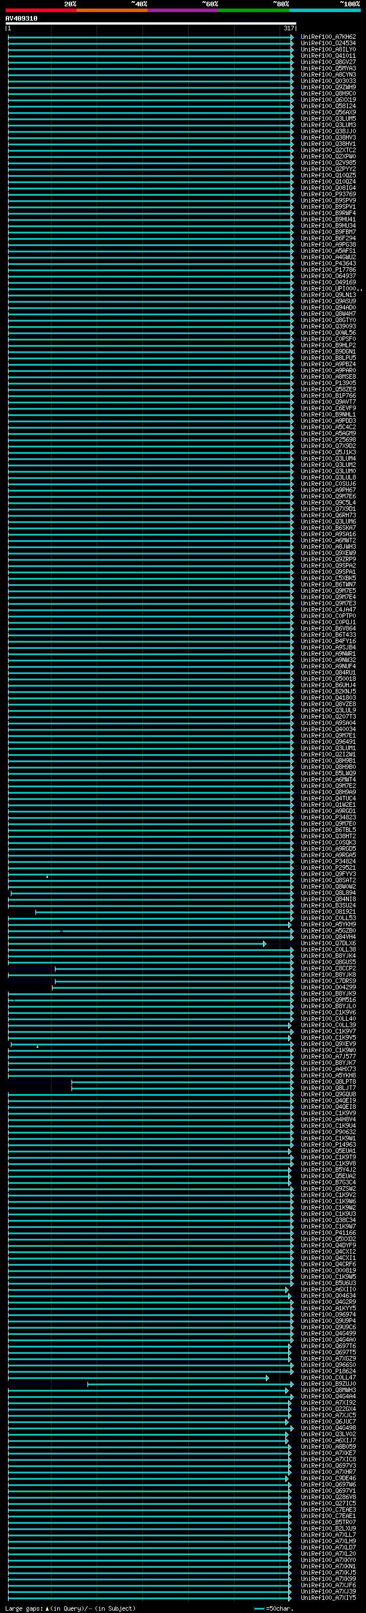Click the cyan ~100% identity legend segment
366x1613 pixels.
coord(325,11)
